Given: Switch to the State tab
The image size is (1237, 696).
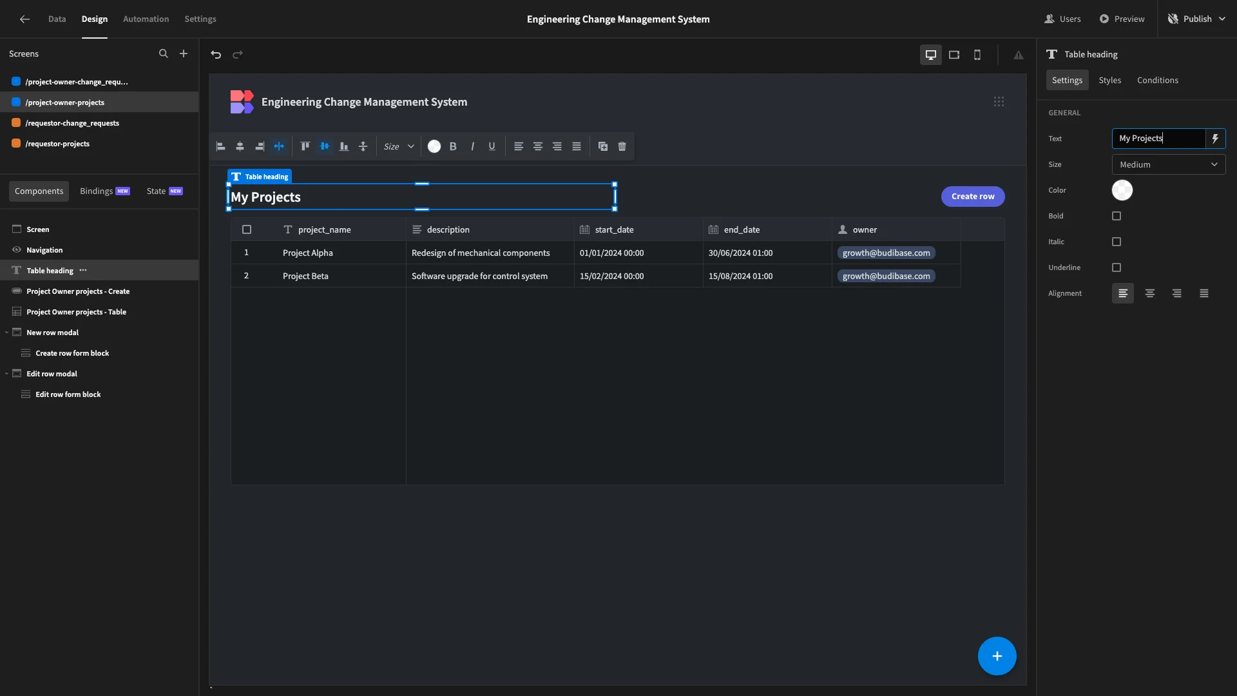Looking at the screenshot, I should click(x=164, y=191).
